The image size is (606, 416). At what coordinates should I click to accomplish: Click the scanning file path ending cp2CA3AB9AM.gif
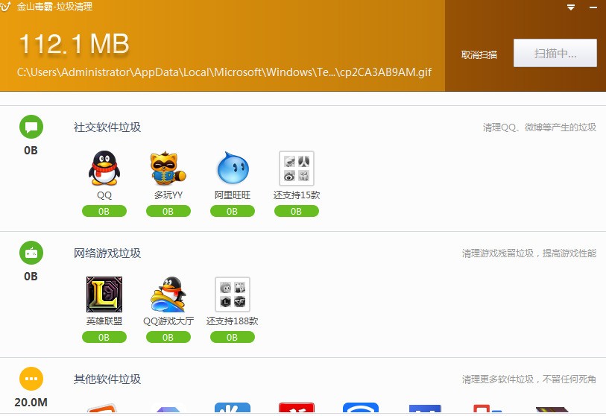224,72
